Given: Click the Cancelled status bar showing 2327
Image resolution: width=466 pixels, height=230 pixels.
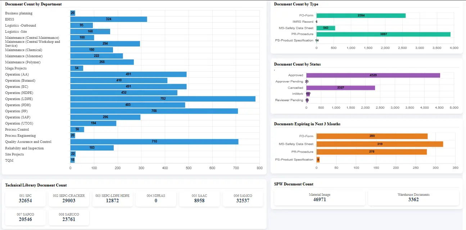Looking at the screenshot, I should point(341,88).
